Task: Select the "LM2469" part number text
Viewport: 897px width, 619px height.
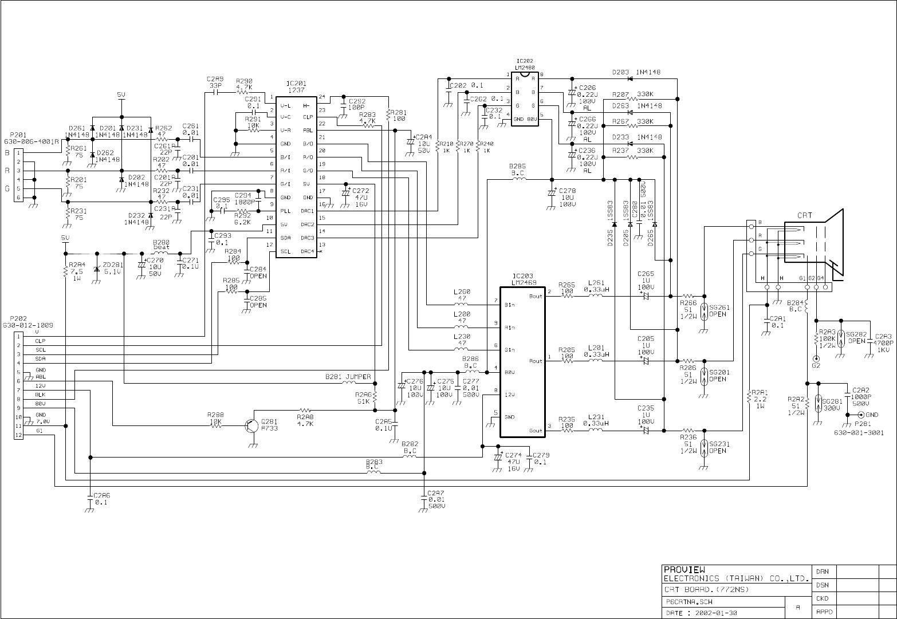Action: click(x=524, y=282)
